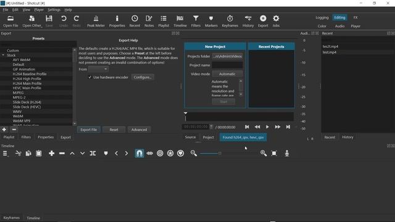
Task: Toggle Ripple trim and drop icon
Action: click(160, 154)
